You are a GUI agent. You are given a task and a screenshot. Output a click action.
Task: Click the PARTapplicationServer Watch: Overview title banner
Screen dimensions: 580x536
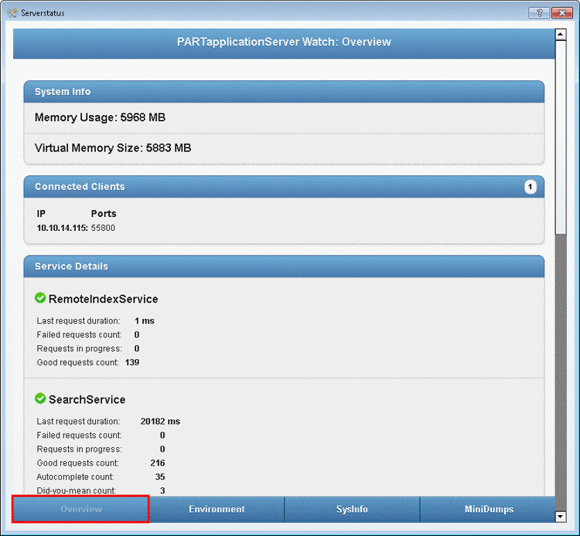284,42
